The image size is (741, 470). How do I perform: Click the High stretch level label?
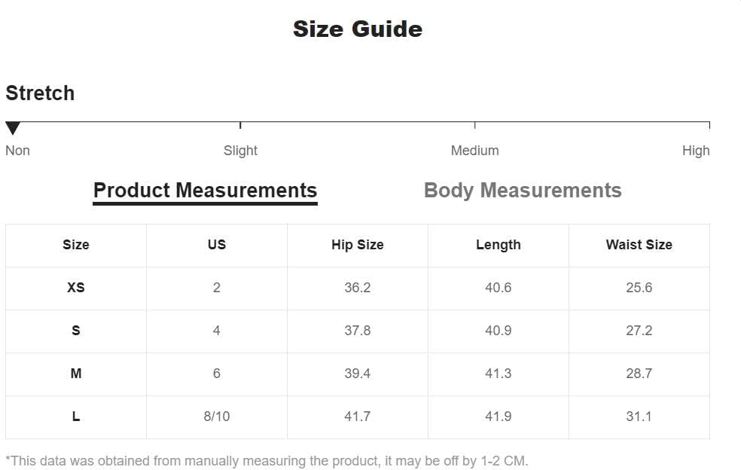[695, 151]
